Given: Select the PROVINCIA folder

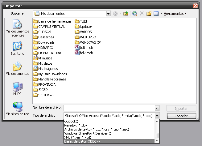Looking at the screenshot, I should point(44,84).
